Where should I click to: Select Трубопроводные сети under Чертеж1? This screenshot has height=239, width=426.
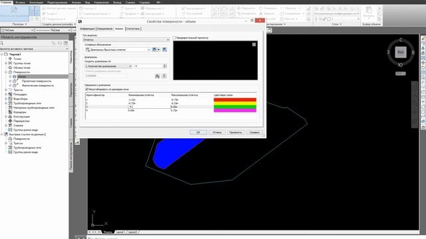point(27,104)
